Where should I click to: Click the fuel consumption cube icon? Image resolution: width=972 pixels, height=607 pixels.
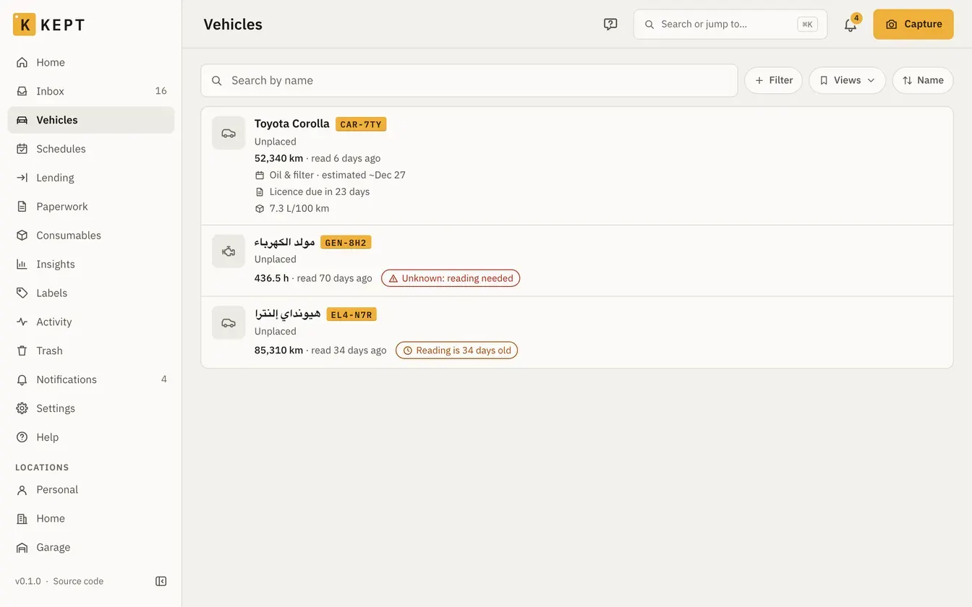260,208
